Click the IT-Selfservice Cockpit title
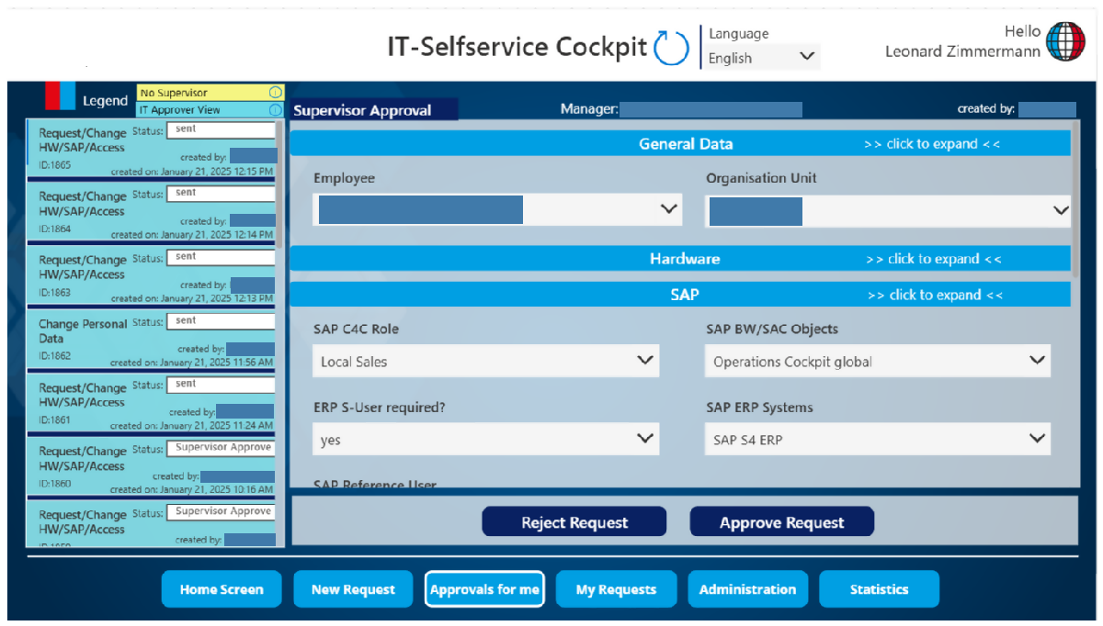The image size is (1103, 626). (517, 47)
